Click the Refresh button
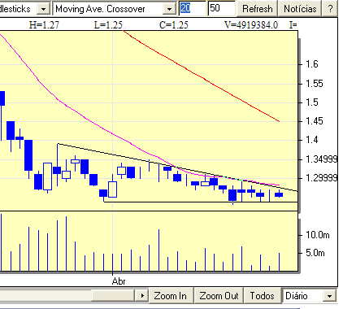The width and height of the screenshot is (343, 309). coord(257,9)
